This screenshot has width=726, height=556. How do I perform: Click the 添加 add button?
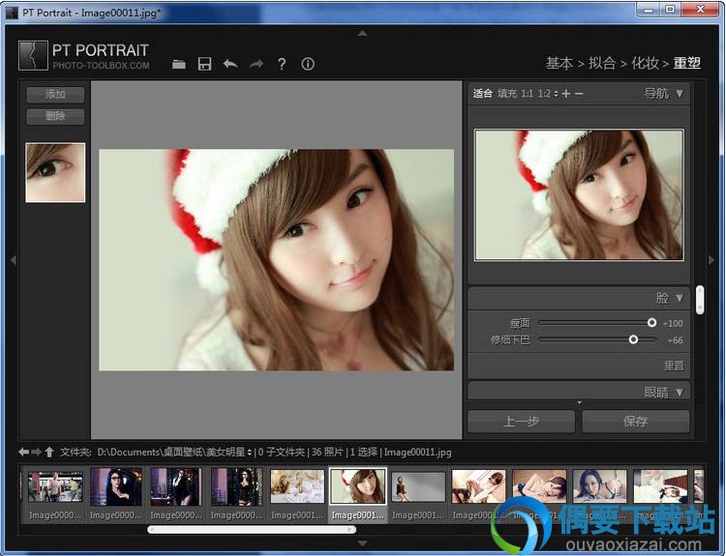tap(55, 95)
